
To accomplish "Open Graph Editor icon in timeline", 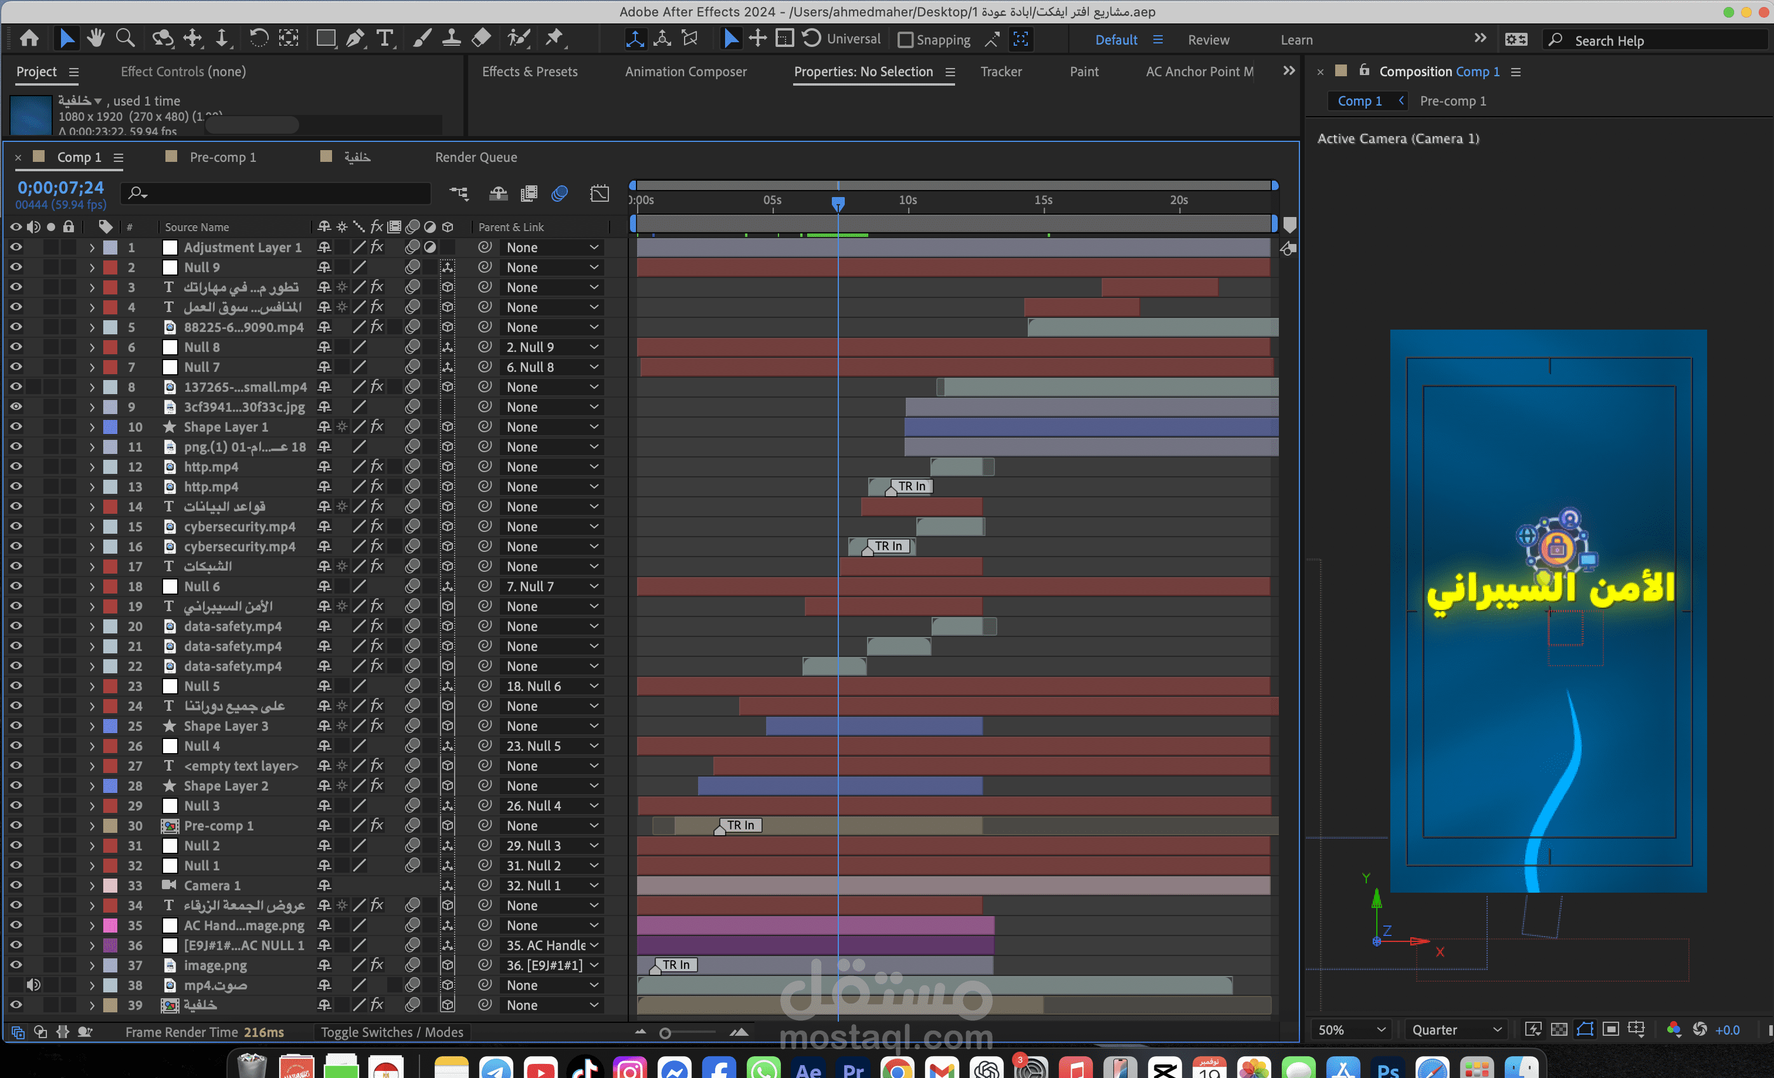I will click(x=599, y=193).
